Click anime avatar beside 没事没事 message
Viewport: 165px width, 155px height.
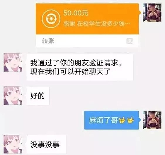click(x=13, y=144)
